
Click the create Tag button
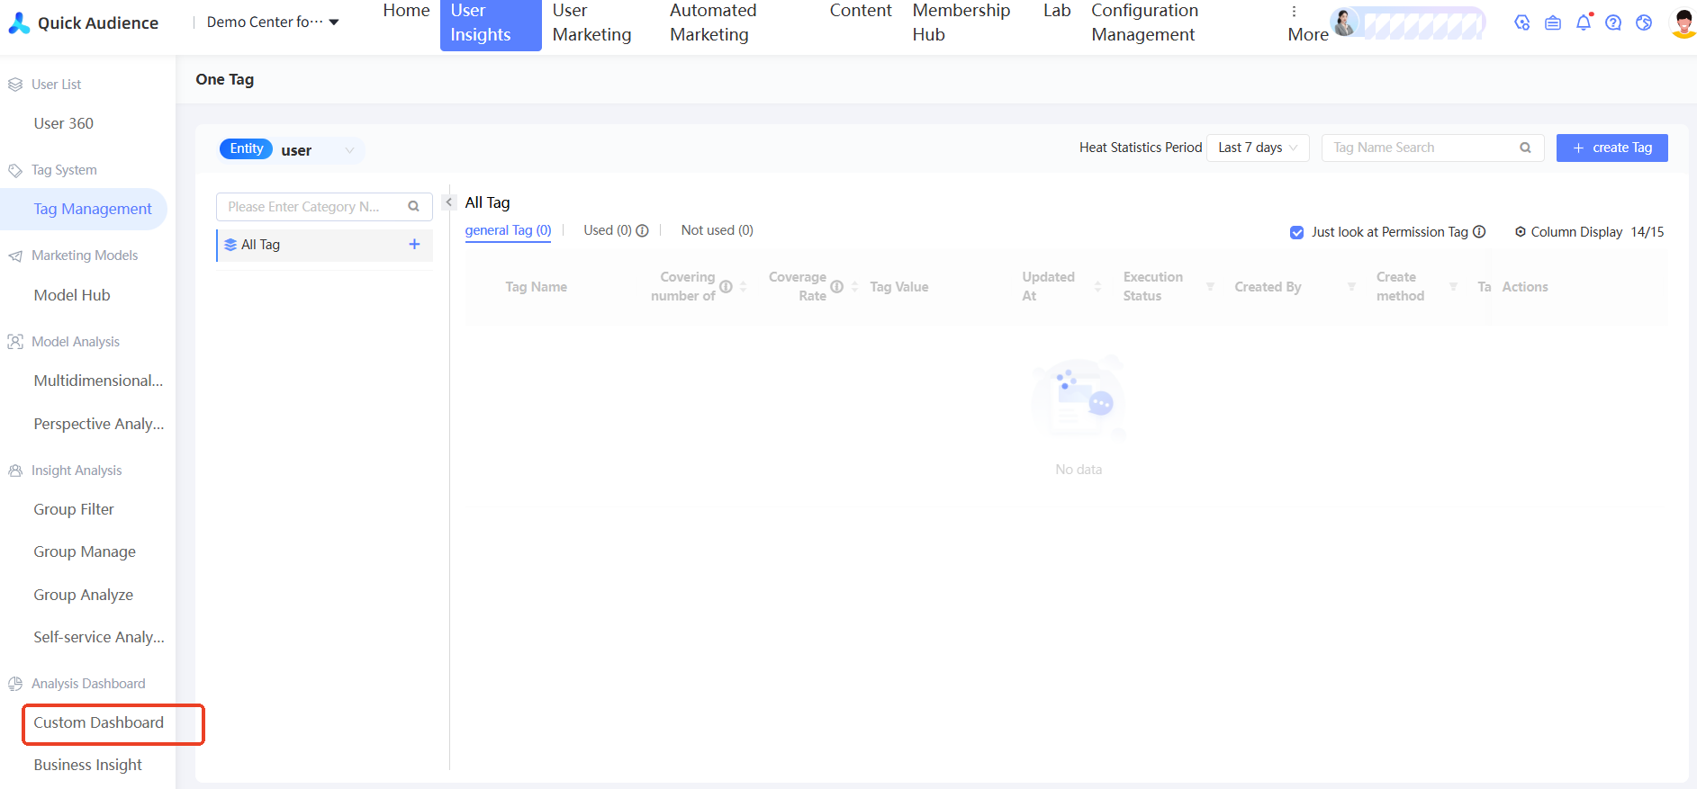pos(1611,148)
